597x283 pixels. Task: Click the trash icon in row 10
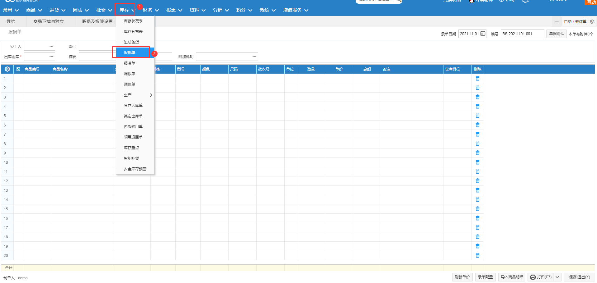coord(477,162)
